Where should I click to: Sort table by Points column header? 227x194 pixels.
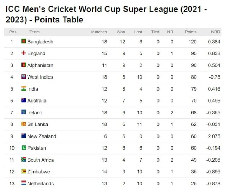point(191,32)
